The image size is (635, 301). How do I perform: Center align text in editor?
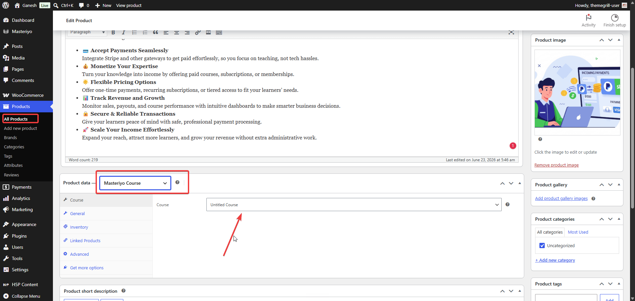177,32
